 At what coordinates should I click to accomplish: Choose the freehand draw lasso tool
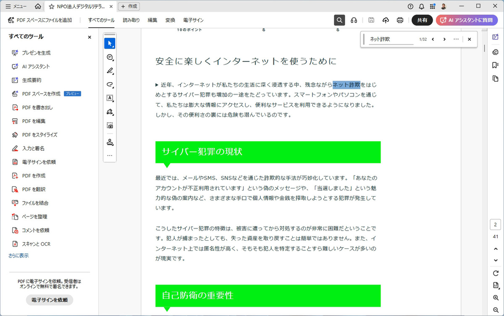click(x=110, y=84)
